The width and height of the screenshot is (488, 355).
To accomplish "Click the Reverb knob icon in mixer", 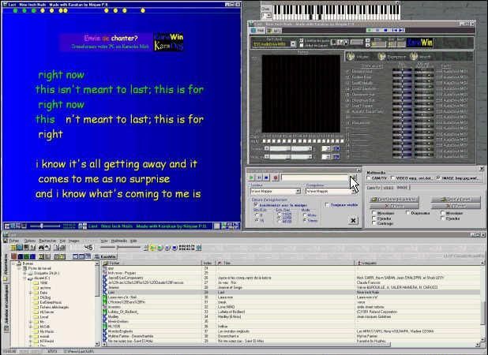I will [x=414, y=57].
